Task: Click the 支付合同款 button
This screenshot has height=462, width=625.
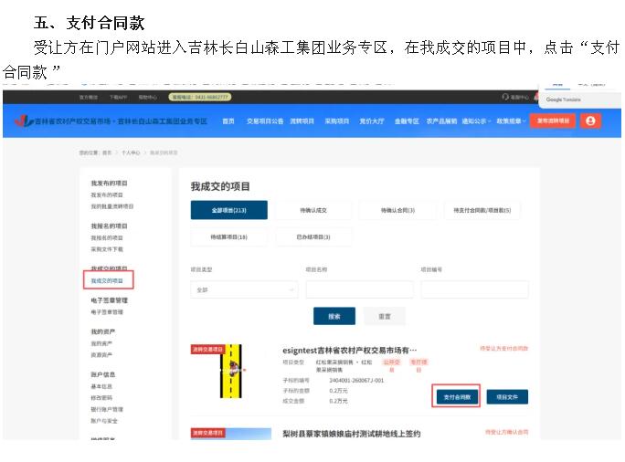Action: [457, 396]
